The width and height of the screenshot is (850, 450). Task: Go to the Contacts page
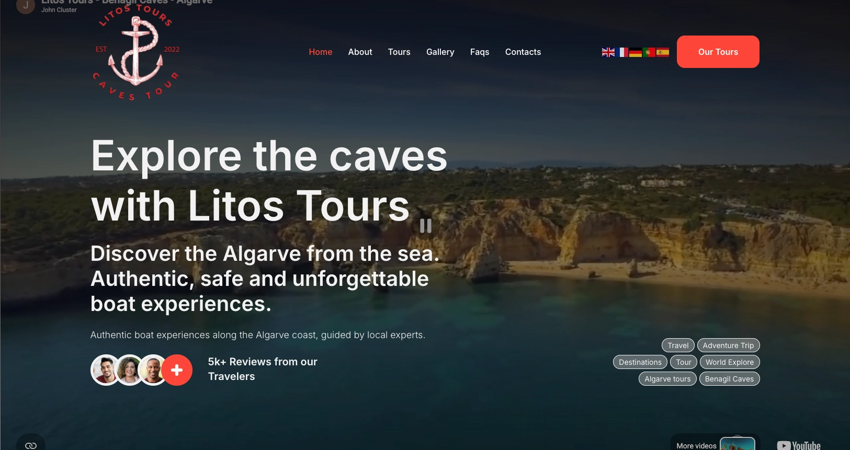pos(523,52)
